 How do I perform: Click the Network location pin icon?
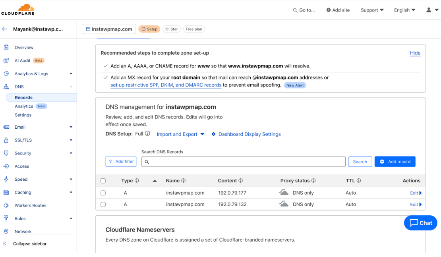[x=6, y=232]
